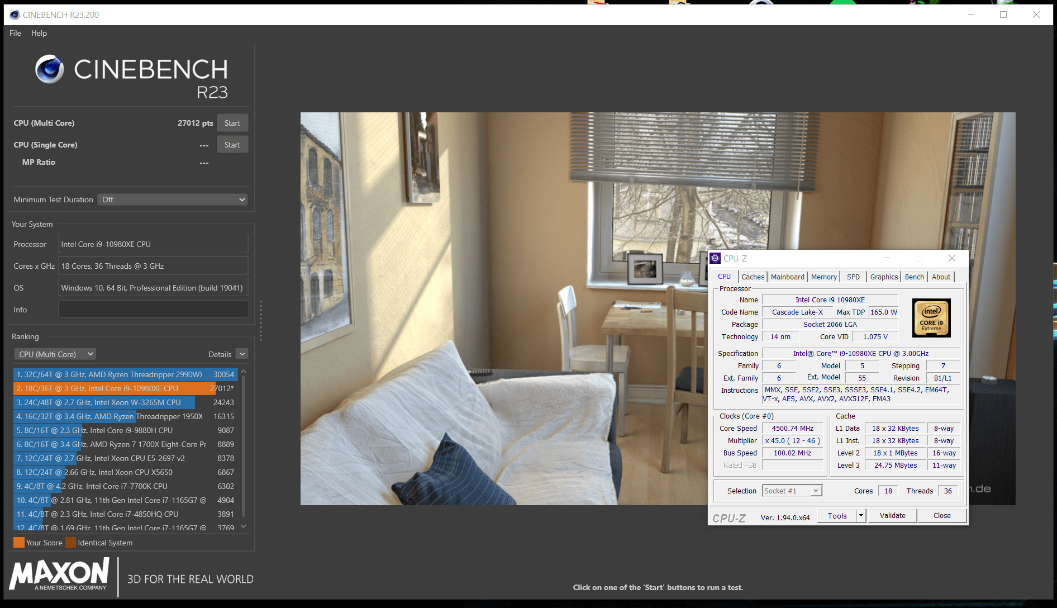1057x608 pixels.
Task: Click the Maxon company logo
Action: click(59, 575)
